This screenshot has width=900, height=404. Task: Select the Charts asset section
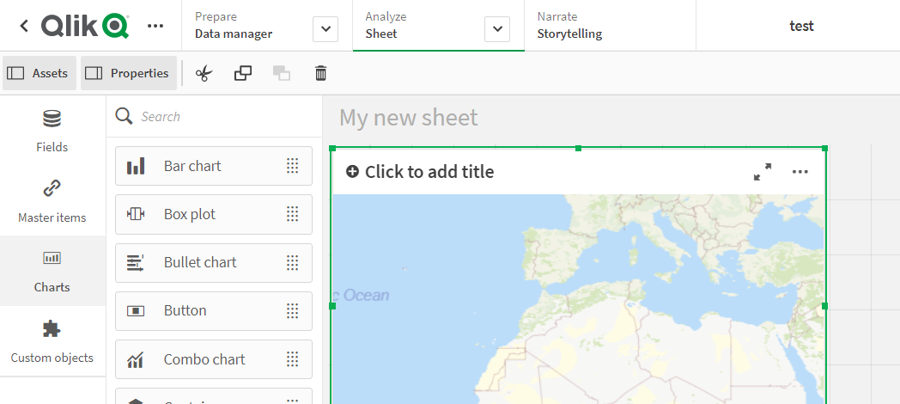pyautogui.click(x=52, y=271)
